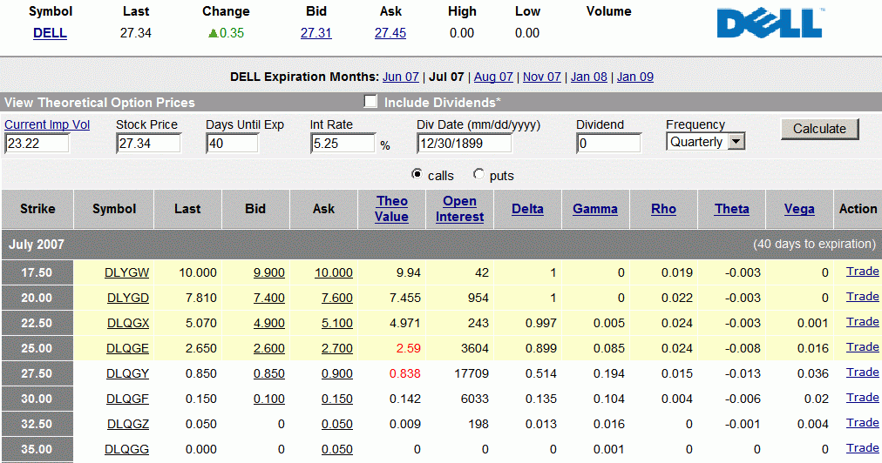The width and height of the screenshot is (882, 463).
Task: Open the Current Imp Vol link
Action: tap(47, 124)
